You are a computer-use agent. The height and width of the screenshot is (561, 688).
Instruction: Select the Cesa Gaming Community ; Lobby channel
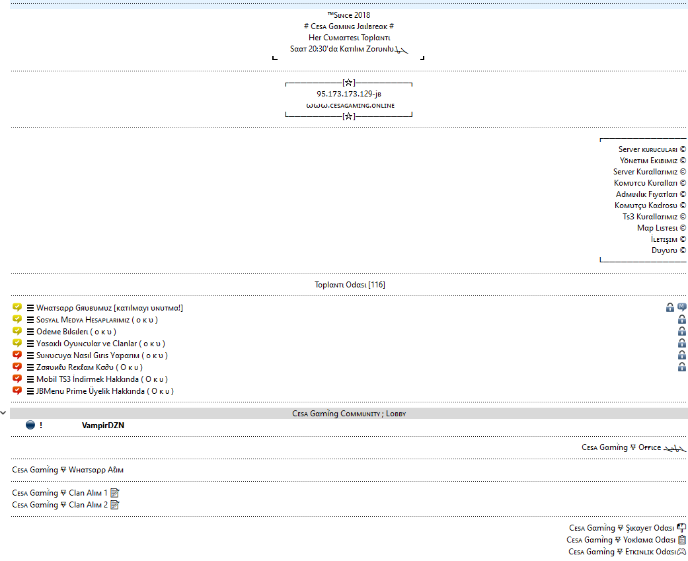click(x=349, y=413)
